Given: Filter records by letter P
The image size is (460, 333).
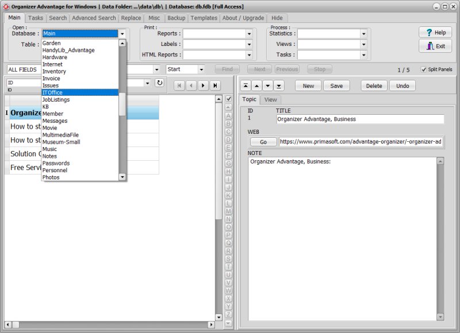Looking at the screenshot, I should 228,235.
